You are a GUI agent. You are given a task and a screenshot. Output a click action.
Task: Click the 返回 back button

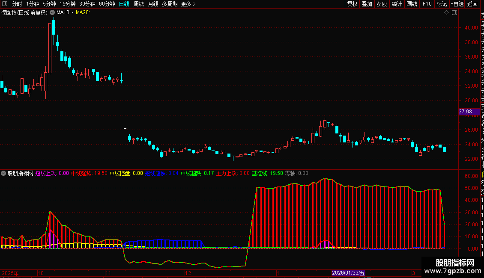coord(472,4)
